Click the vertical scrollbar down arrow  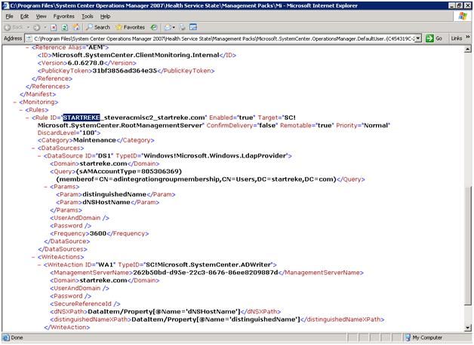[468, 328]
